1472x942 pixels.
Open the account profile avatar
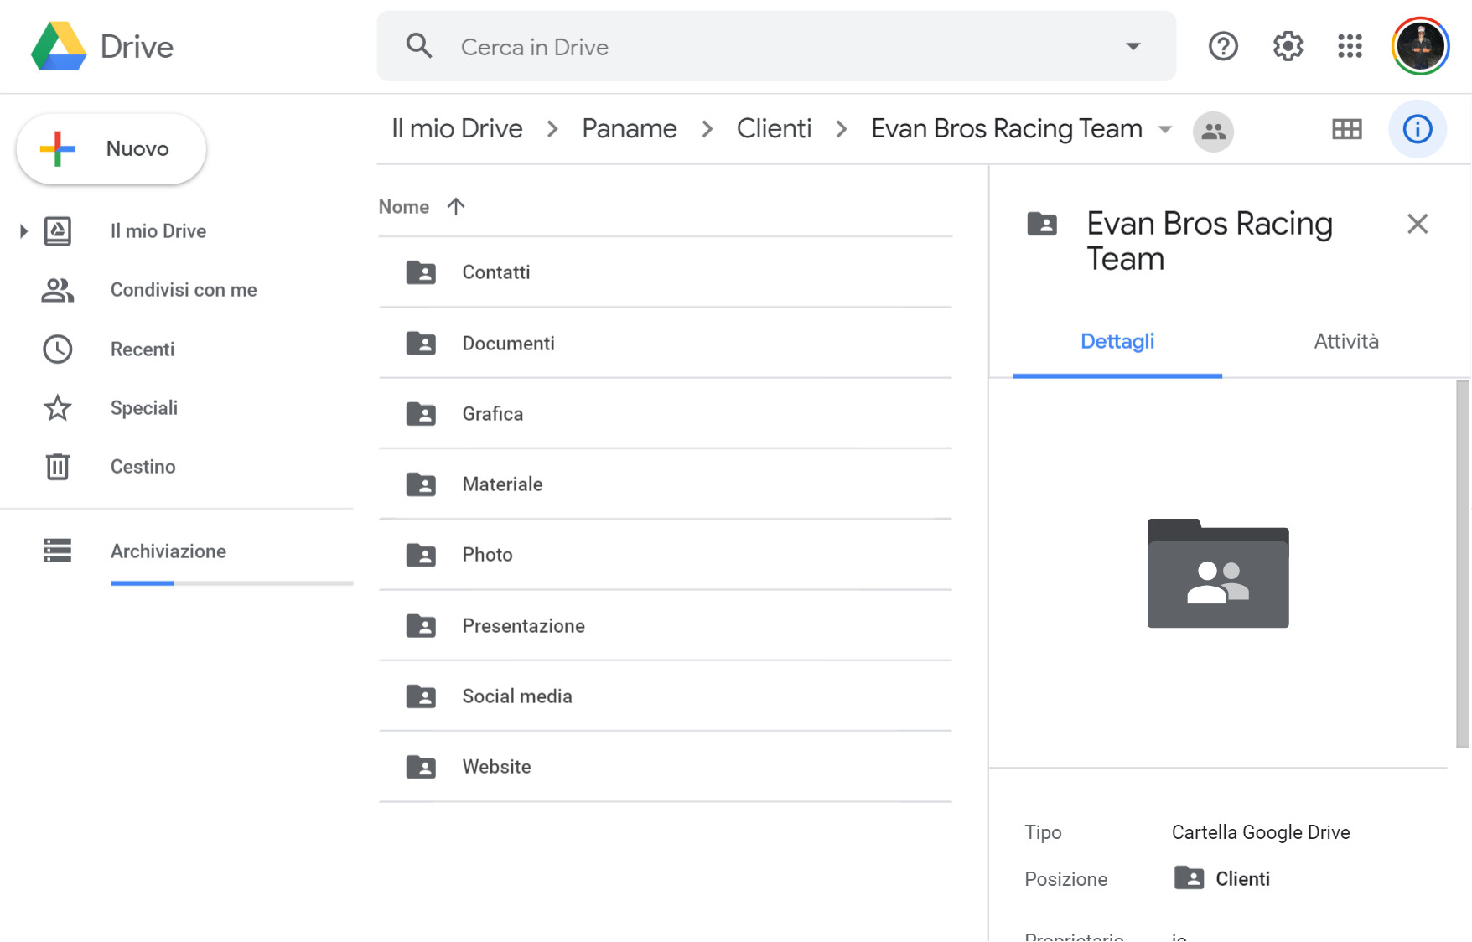coord(1420,46)
